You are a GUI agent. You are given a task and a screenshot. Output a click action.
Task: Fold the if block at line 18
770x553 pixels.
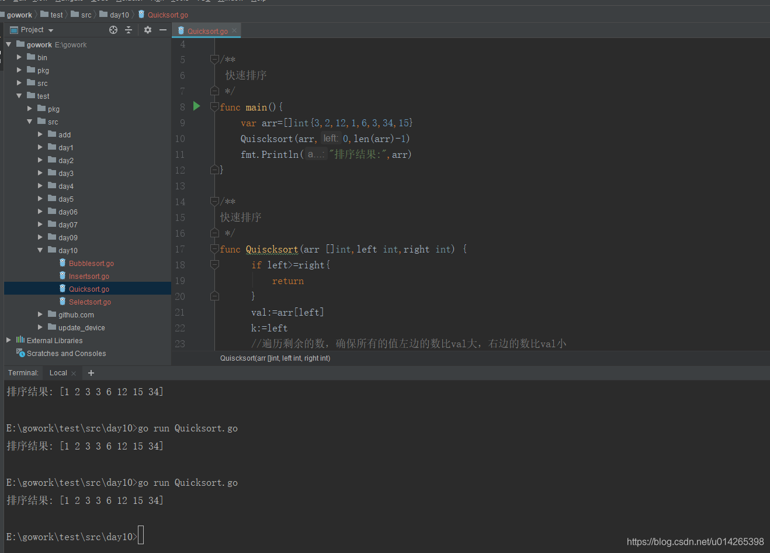214,265
